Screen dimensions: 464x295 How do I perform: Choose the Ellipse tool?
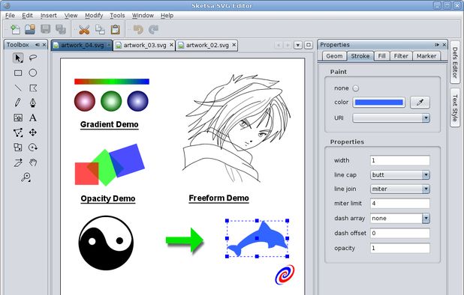tap(33, 73)
